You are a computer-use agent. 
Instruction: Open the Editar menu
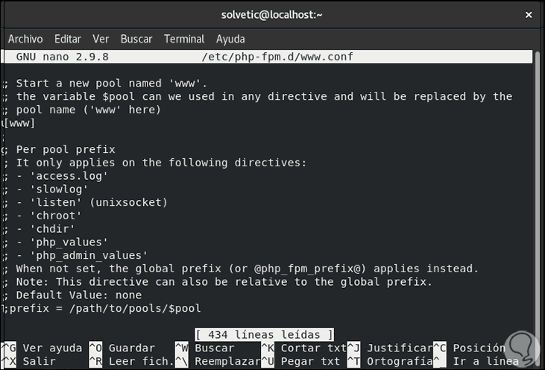click(68, 39)
